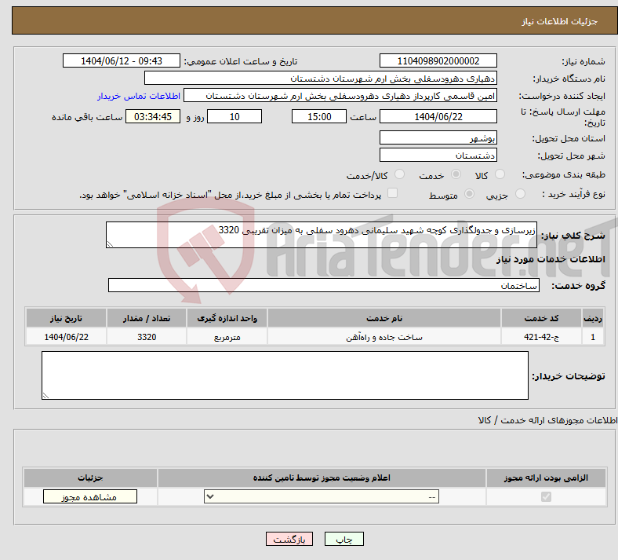Expand the اعلام وضعیت مجوز dropdown
Screen dimensions: 618x560
tap(322, 497)
